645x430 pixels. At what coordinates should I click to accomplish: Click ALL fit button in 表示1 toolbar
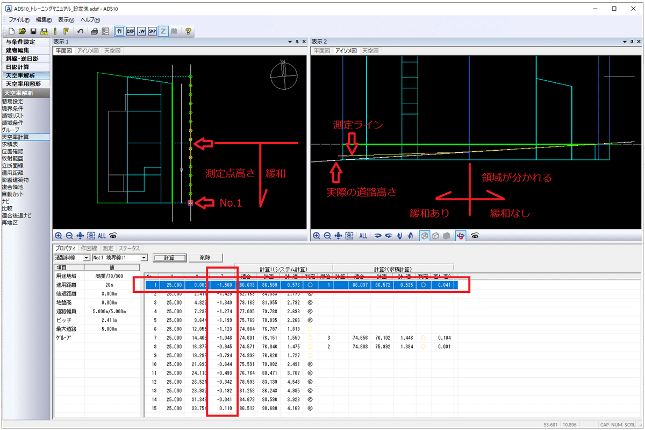point(102,235)
